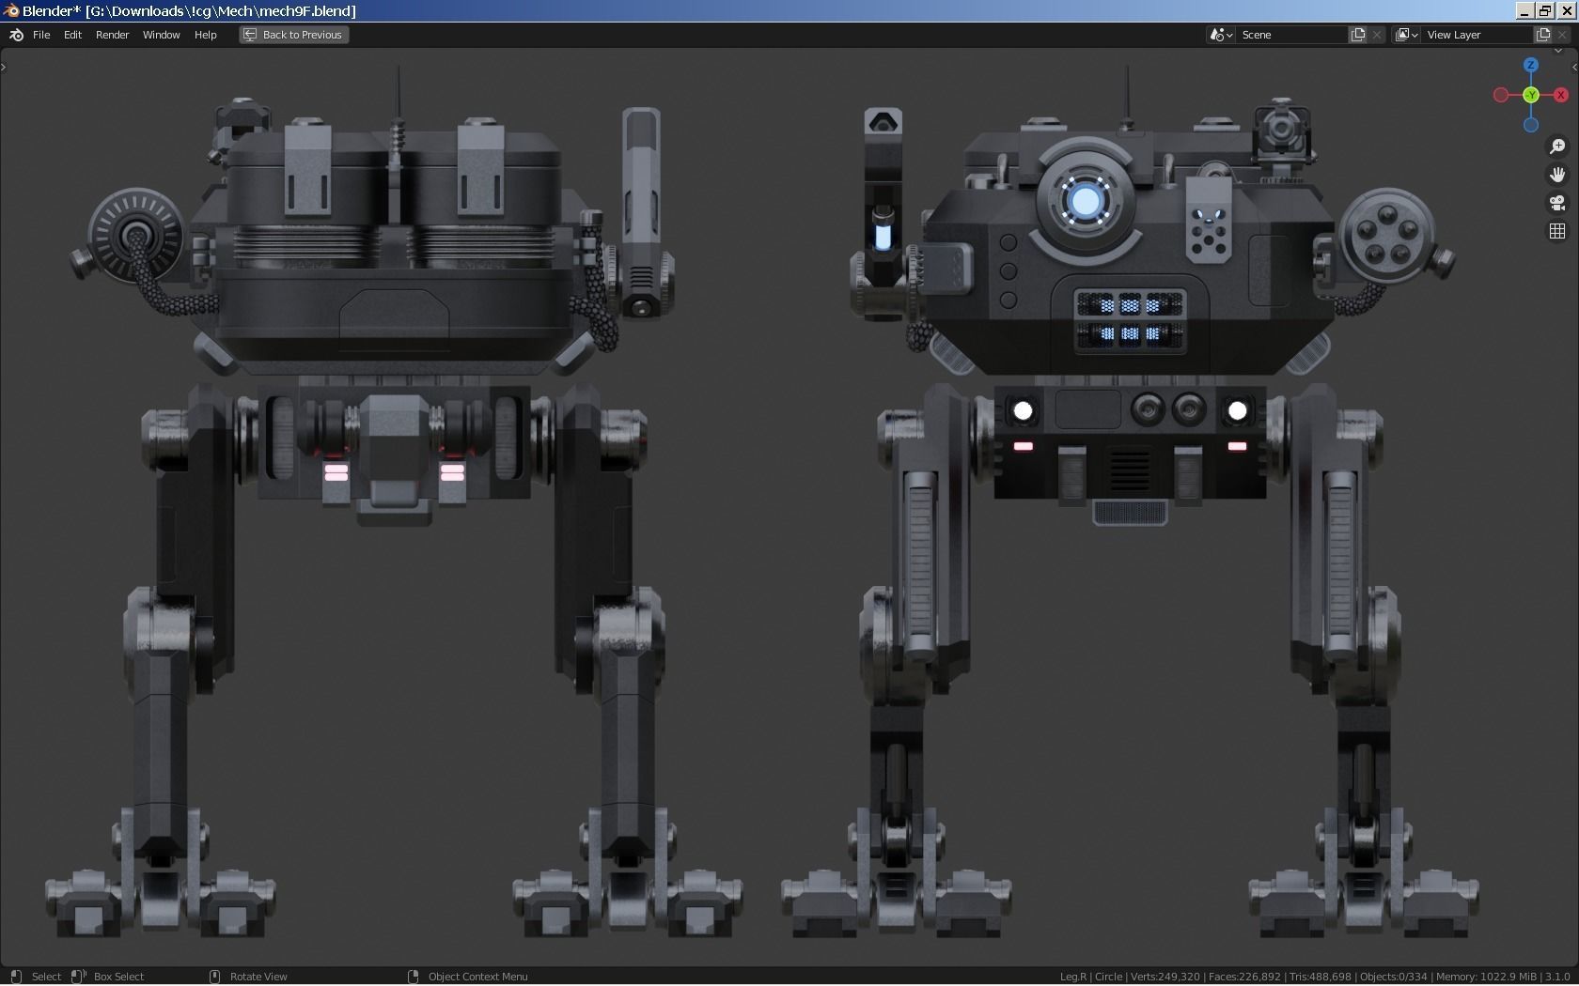Click the blue Z axis gizmo handle
Viewport: 1579px width, 986px height.
coord(1531,65)
